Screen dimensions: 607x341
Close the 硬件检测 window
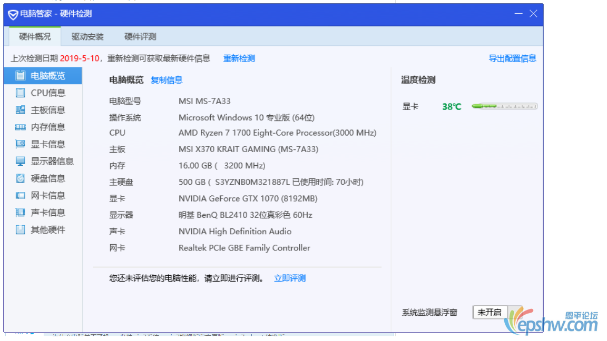point(533,14)
